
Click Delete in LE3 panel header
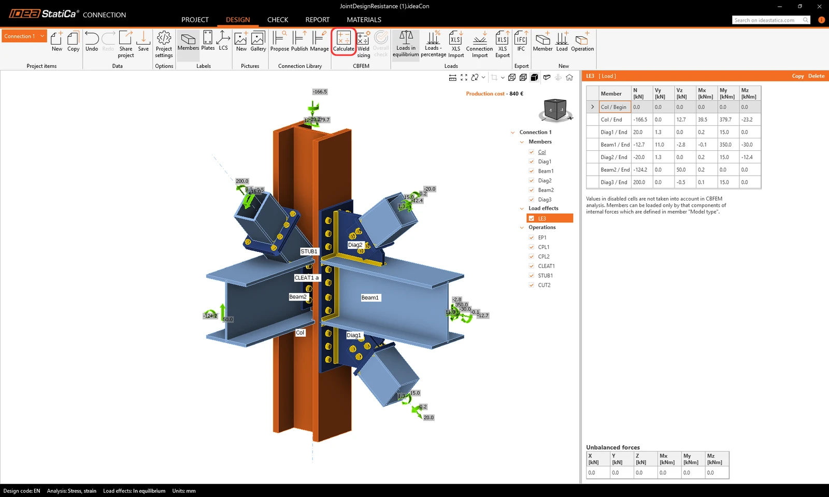(x=816, y=76)
